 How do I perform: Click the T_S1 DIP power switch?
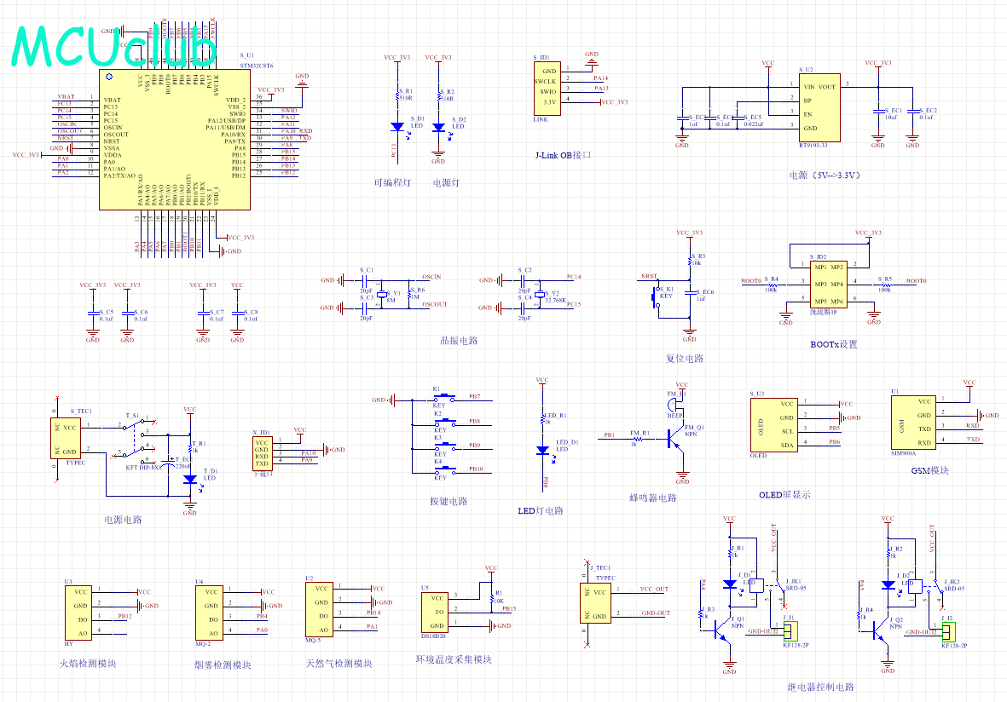136,439
